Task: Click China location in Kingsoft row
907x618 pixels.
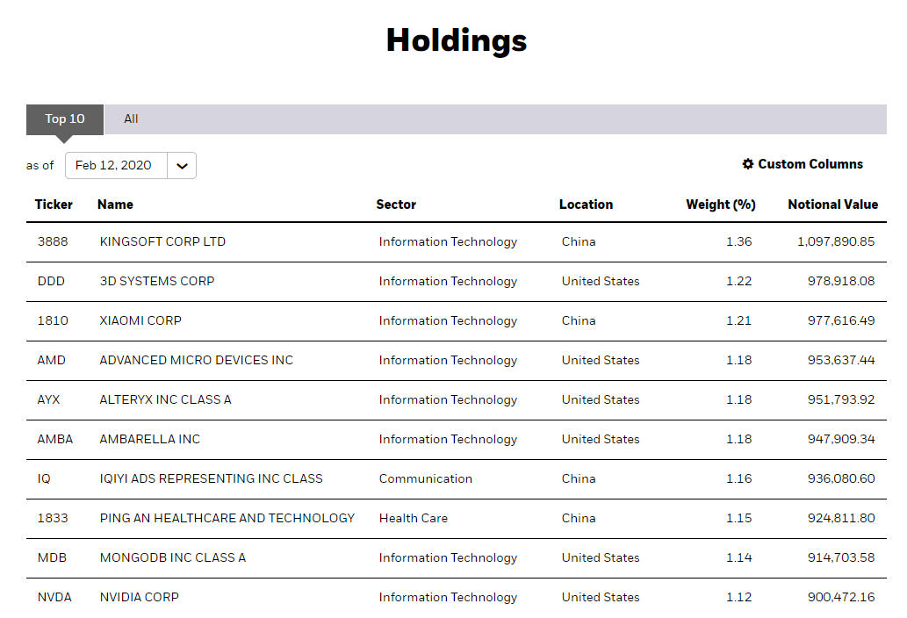Action: point(579,241)
